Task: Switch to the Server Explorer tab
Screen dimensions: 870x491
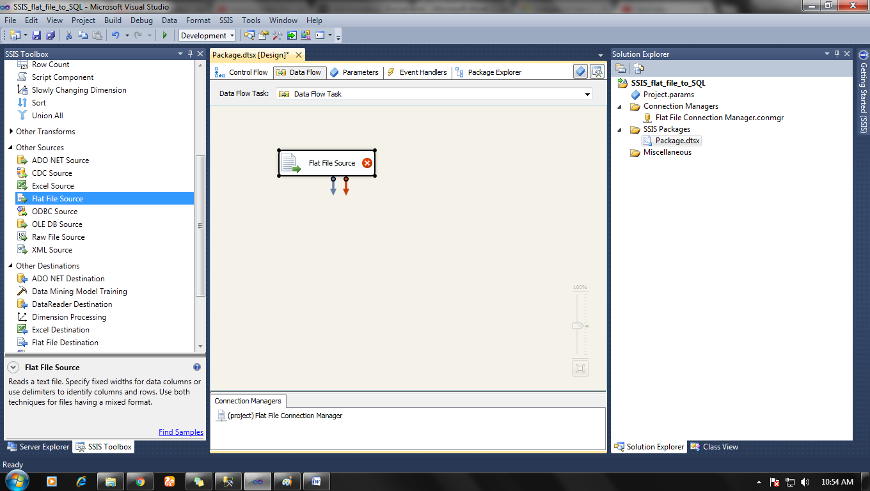Action: (x=38, y=447)
